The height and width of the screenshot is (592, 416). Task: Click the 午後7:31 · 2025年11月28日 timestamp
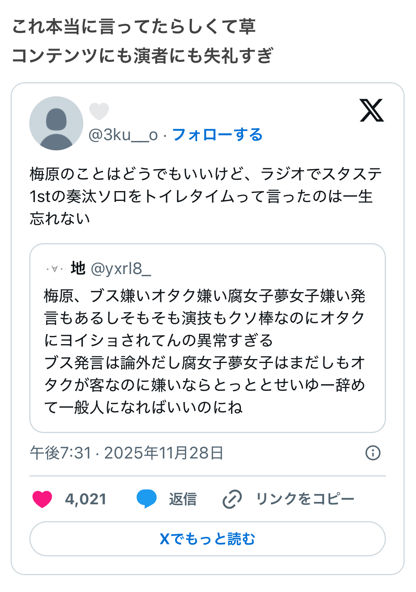(x=127, y=453)
